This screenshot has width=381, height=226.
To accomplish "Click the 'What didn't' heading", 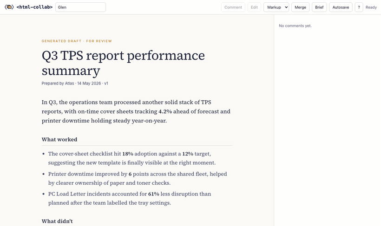I will click(x=57, y=221).
